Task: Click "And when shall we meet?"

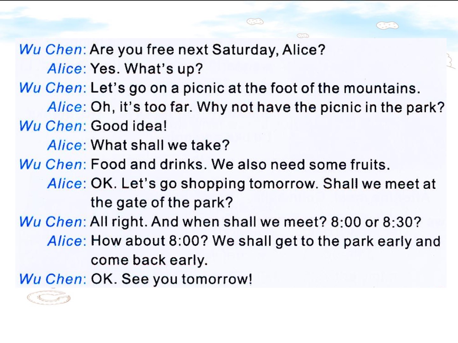Action: 239,222
